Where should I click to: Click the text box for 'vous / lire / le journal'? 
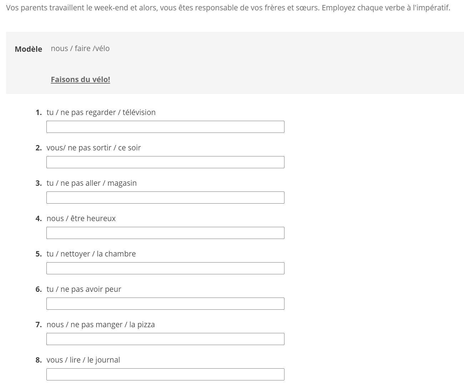click(x=165, y=374)
